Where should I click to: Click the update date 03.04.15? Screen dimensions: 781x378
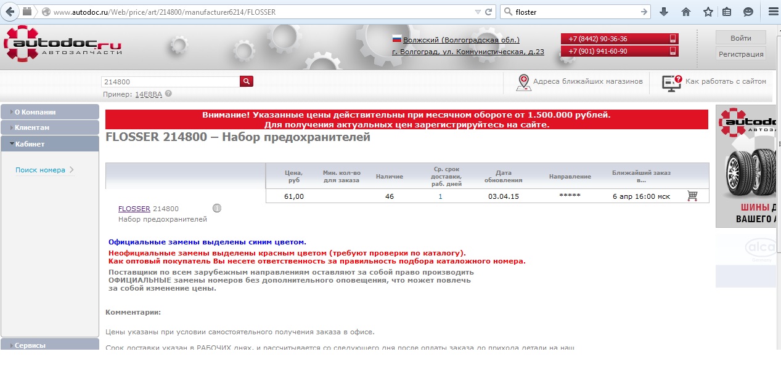[504, 196]
